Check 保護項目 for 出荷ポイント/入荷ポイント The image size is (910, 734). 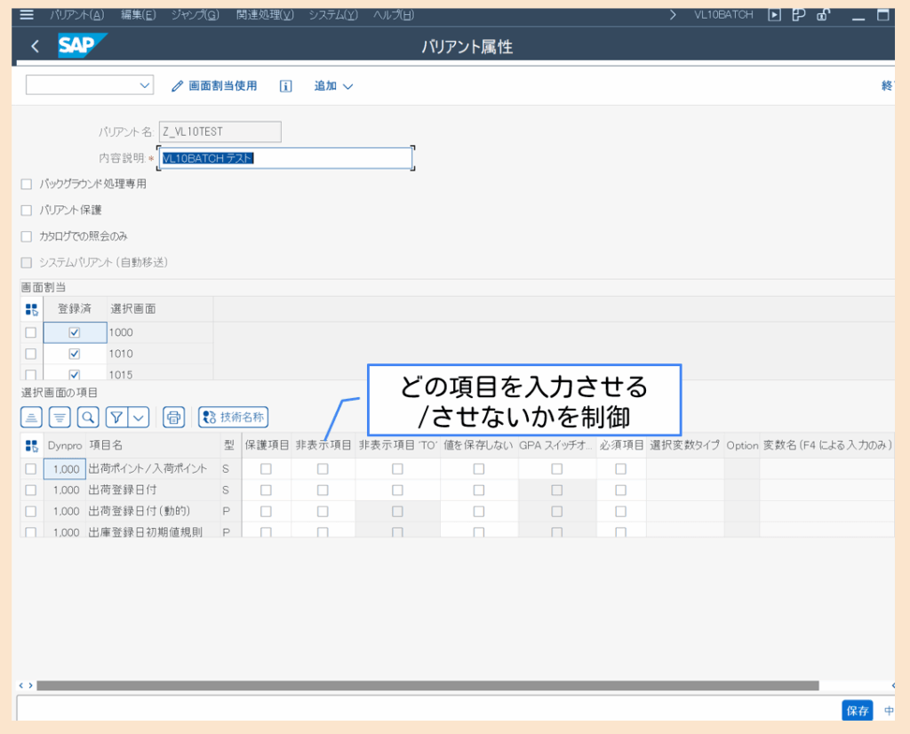point(266,469)
